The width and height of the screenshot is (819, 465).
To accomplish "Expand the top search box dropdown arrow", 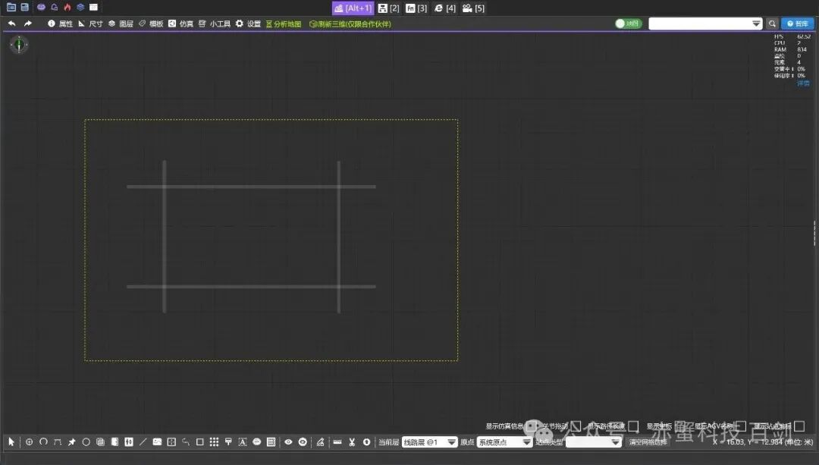I will point(756,24).
